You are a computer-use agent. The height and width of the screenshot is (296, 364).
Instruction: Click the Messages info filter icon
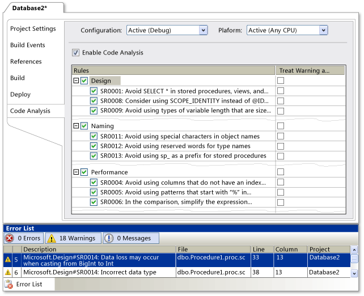(108, 238)
